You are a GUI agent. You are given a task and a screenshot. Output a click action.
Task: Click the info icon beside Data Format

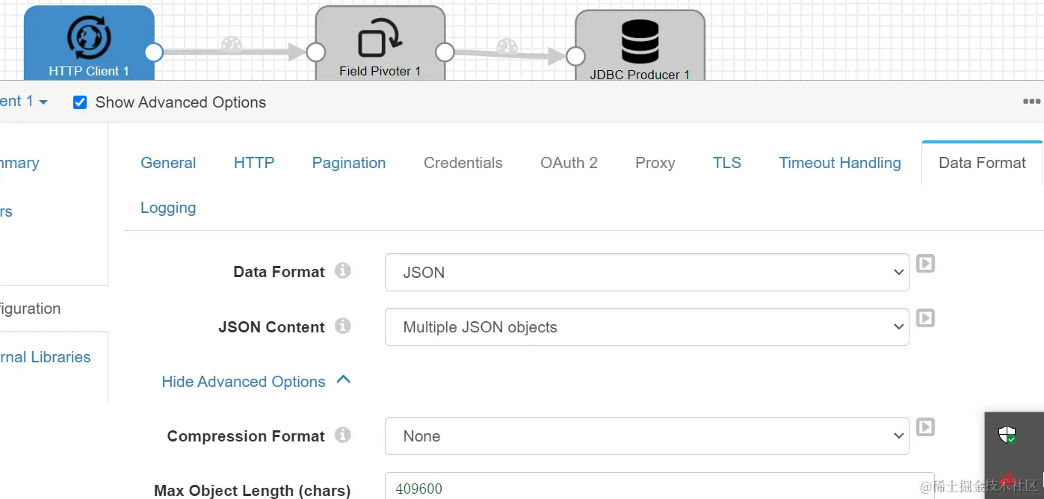coord(343,270)
